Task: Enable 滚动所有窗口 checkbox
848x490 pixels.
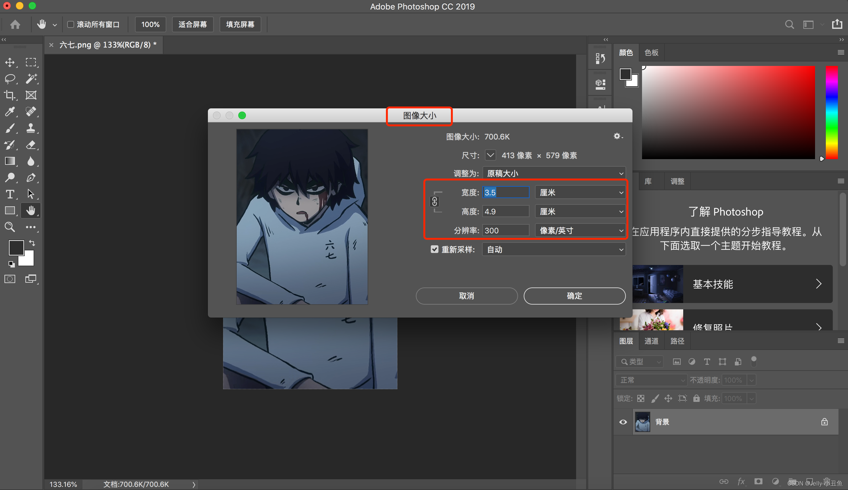Action: (x=71, y=25)
